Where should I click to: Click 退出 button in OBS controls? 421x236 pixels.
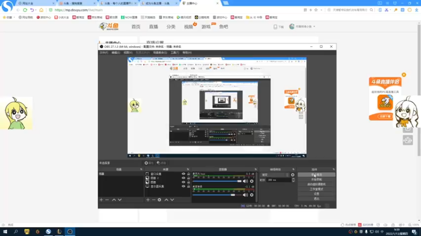tap(316, 199)
